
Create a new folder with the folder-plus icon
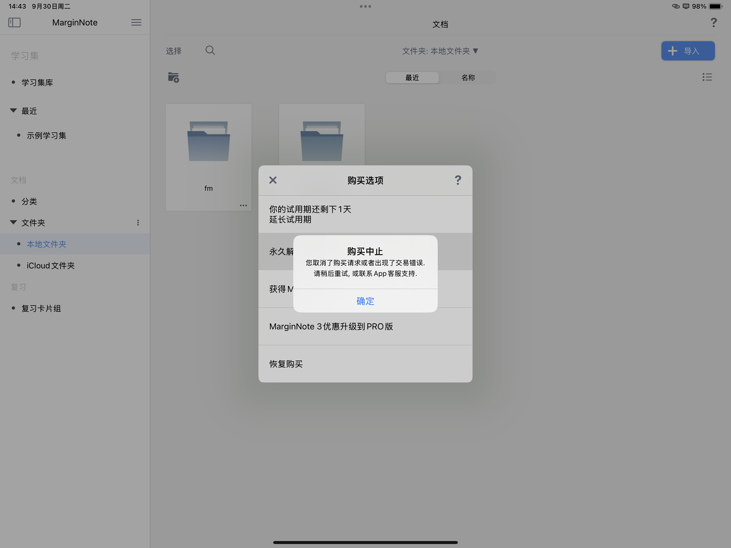click(173, 77)
